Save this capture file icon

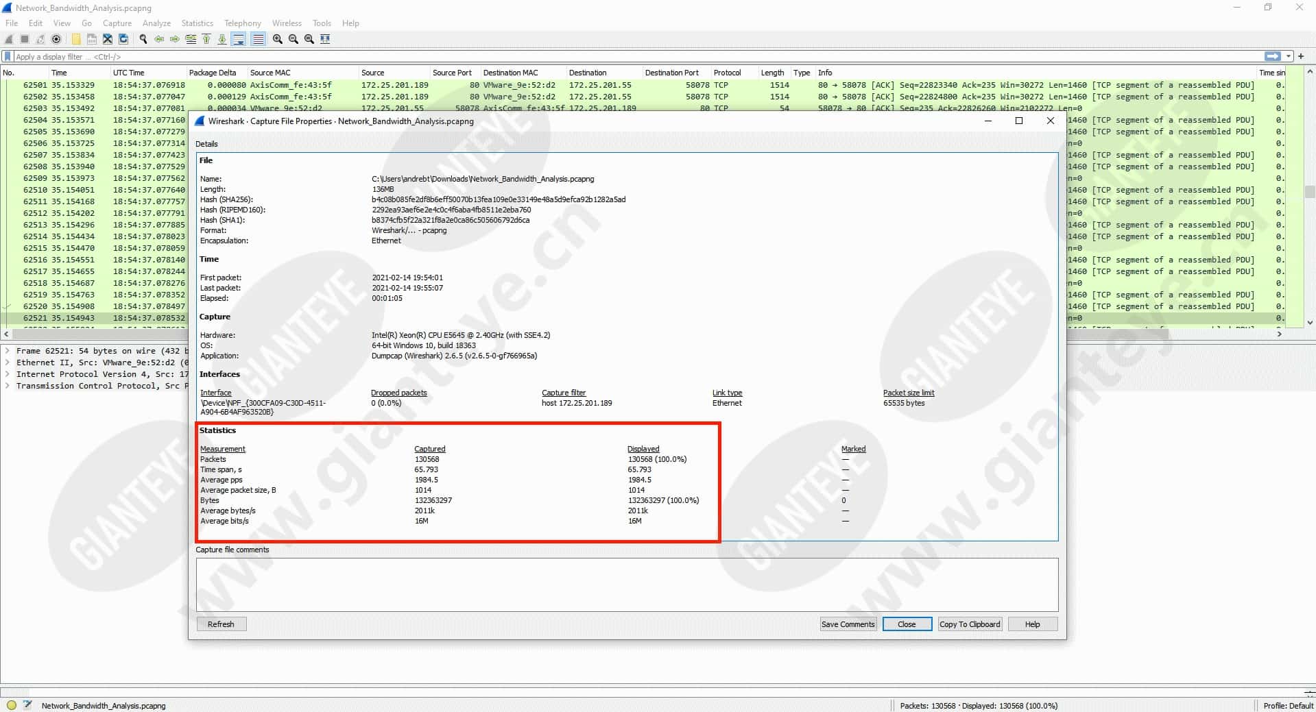92,39
